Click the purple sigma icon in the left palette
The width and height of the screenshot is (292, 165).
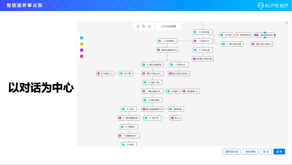click(x=81, y=50)
